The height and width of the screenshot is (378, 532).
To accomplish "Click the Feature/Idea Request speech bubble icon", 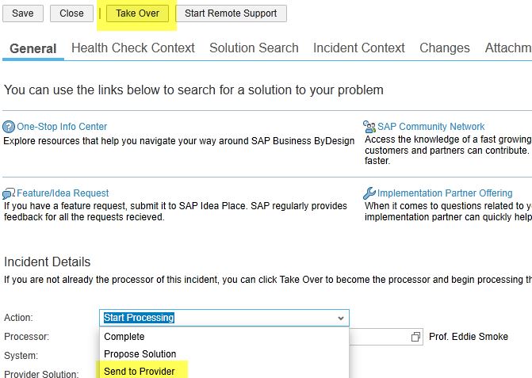I will pyautogui.click(x=9, y=193).
